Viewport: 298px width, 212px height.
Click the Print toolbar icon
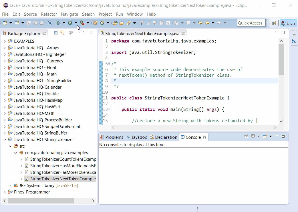(x=41, y=23)
